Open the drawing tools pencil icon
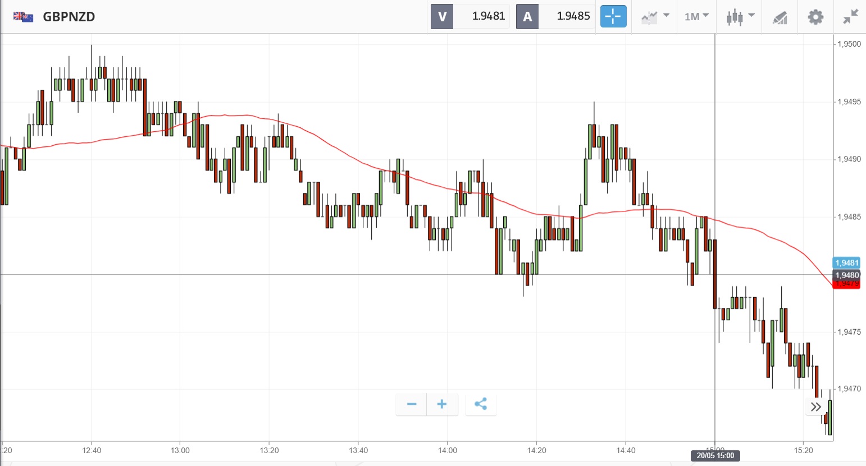This screenshot has width=866, height=466. tap(780, 17)
